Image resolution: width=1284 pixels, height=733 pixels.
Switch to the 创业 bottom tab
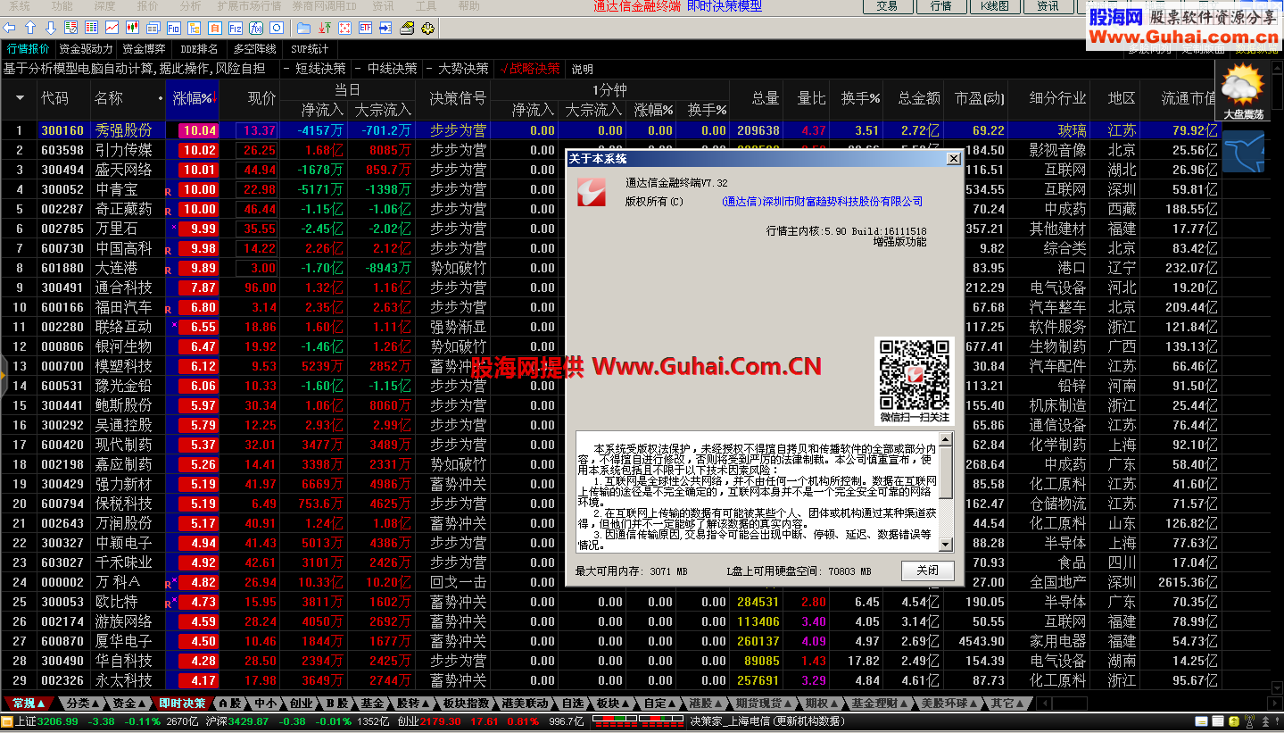point(302,704)
